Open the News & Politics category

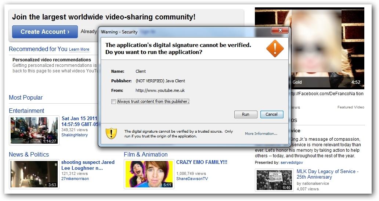coord(29,155)
